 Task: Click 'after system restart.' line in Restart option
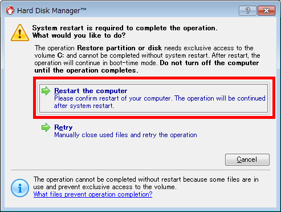(84, 106)
